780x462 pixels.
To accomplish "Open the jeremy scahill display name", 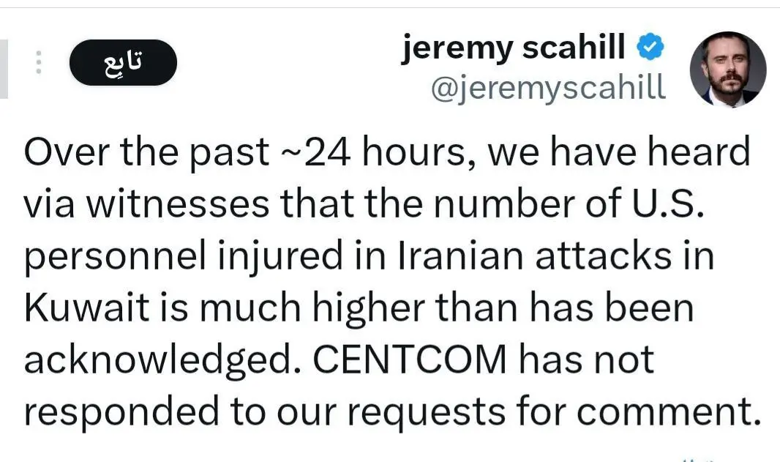I will pyautogui.click(x=513, y=49).
